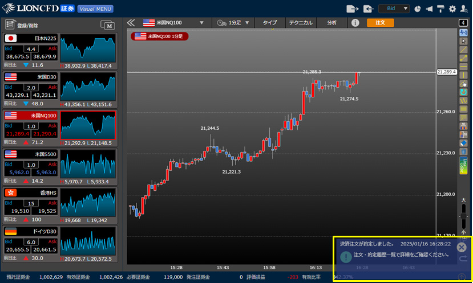
Task: Select the fan lines drawing tool
Action: coord(463,117)
